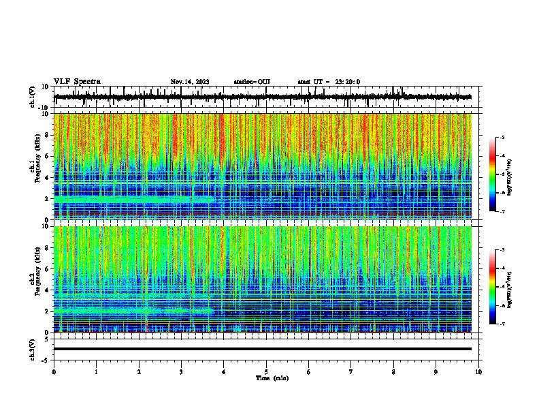Click the 6 tick on time axis
The width and height of the screenshot is (539, 417).
tap(309, 372)
